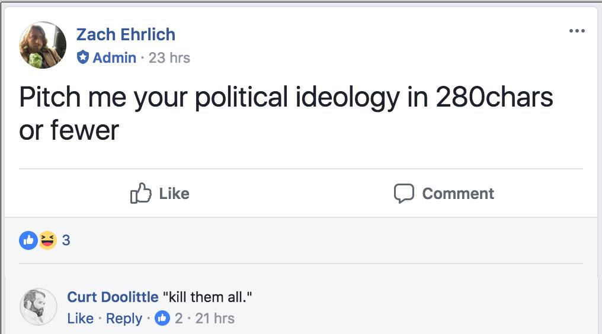Like Curt Doolittle's comment
Image resolution: width=602 pixels, height=334 pixels.
coord(80,318)
